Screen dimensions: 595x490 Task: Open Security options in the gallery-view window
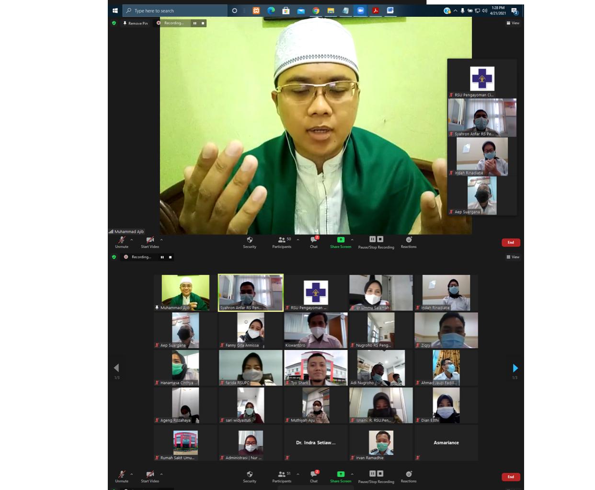click(250, 476)
